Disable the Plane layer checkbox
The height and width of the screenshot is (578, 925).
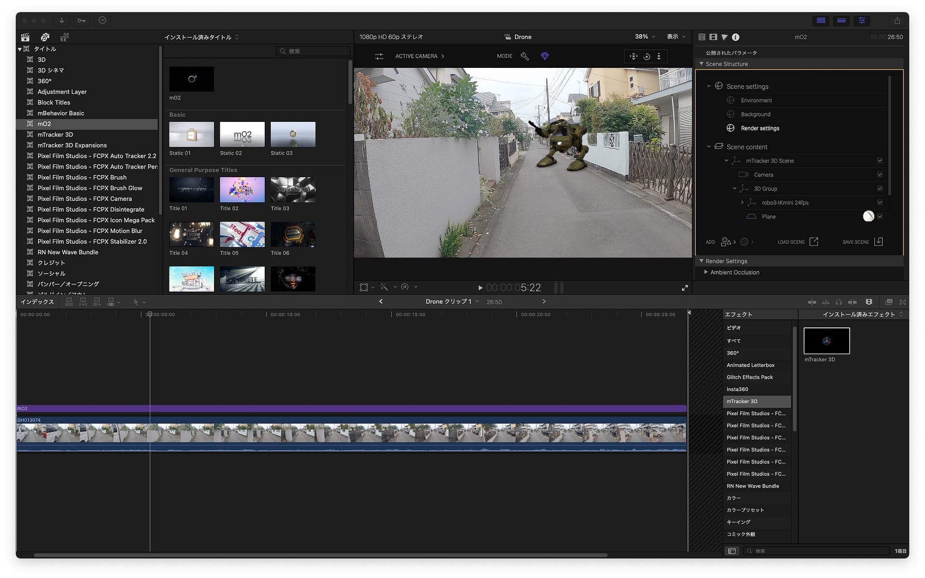[x=880, y=216]
